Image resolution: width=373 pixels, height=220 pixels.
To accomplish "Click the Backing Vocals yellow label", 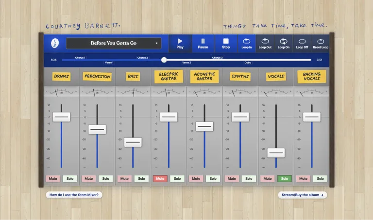I will tap(312, 77).
